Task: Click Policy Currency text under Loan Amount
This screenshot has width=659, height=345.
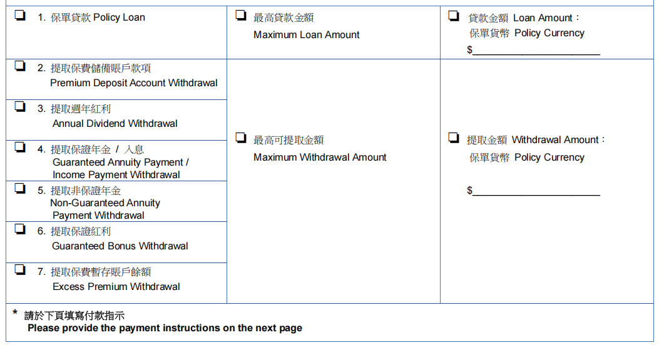Action: [x=549, y=33]
